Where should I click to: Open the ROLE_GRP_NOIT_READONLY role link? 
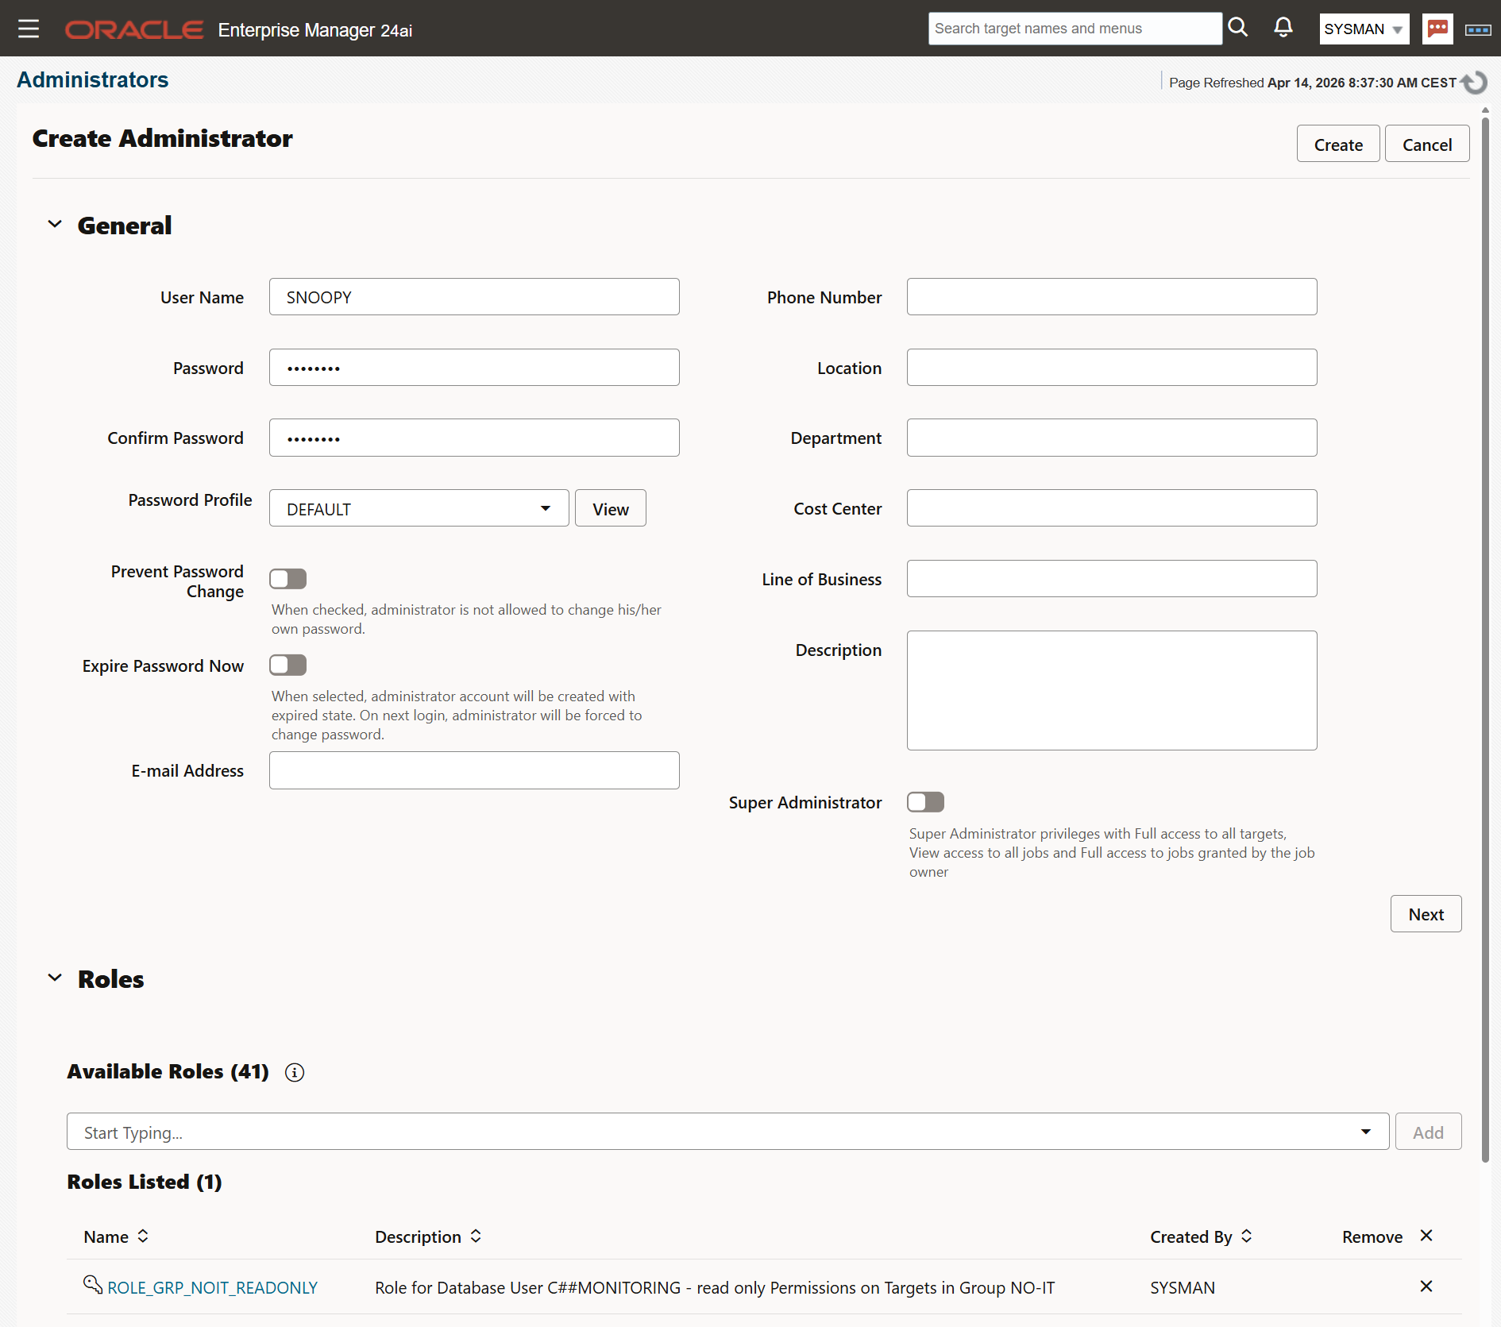(212, 1286)
